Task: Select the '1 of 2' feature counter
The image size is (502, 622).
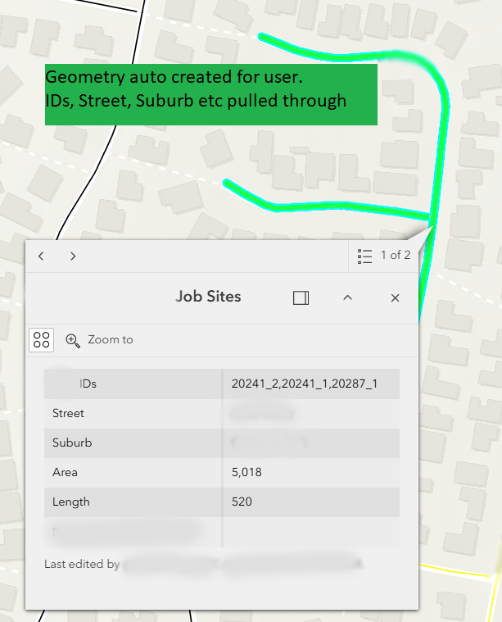Action: tap(396, 255)
